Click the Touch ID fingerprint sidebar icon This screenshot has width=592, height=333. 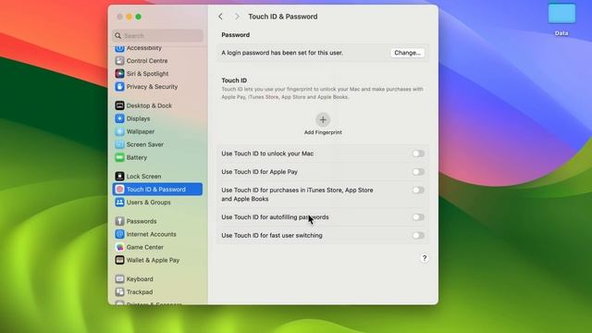coord(119,189)
